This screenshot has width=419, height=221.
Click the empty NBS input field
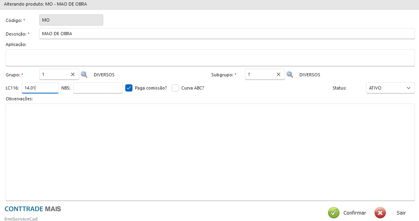(98, 88)
